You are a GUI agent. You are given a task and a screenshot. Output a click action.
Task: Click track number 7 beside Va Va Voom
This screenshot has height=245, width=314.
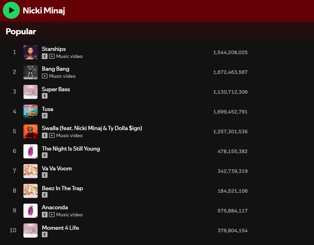click(15, 171)
